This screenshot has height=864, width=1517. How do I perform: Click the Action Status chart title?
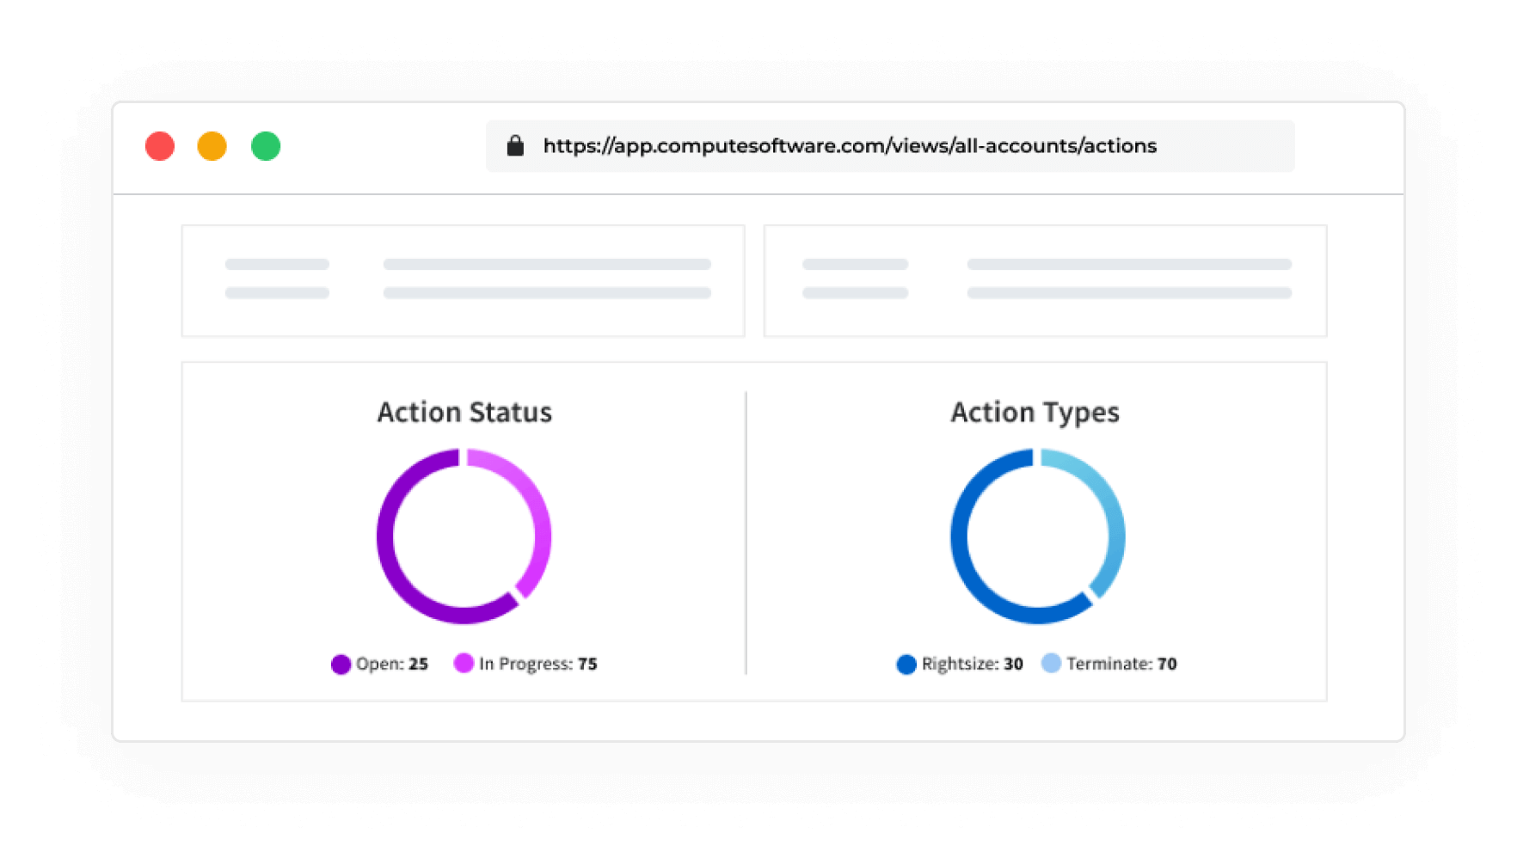point(464,413)
